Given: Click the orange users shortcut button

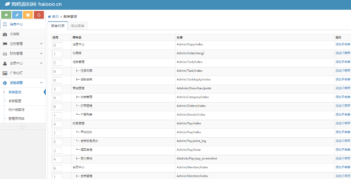Looking at the screenshot, I should (28, 15).
